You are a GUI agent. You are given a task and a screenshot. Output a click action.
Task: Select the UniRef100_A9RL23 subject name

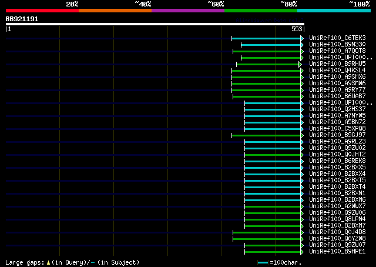[337, 142]
